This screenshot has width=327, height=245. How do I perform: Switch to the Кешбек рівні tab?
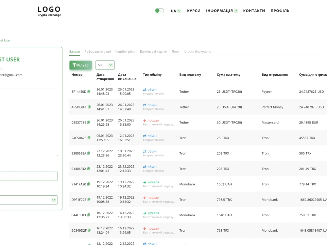point(125,52)
